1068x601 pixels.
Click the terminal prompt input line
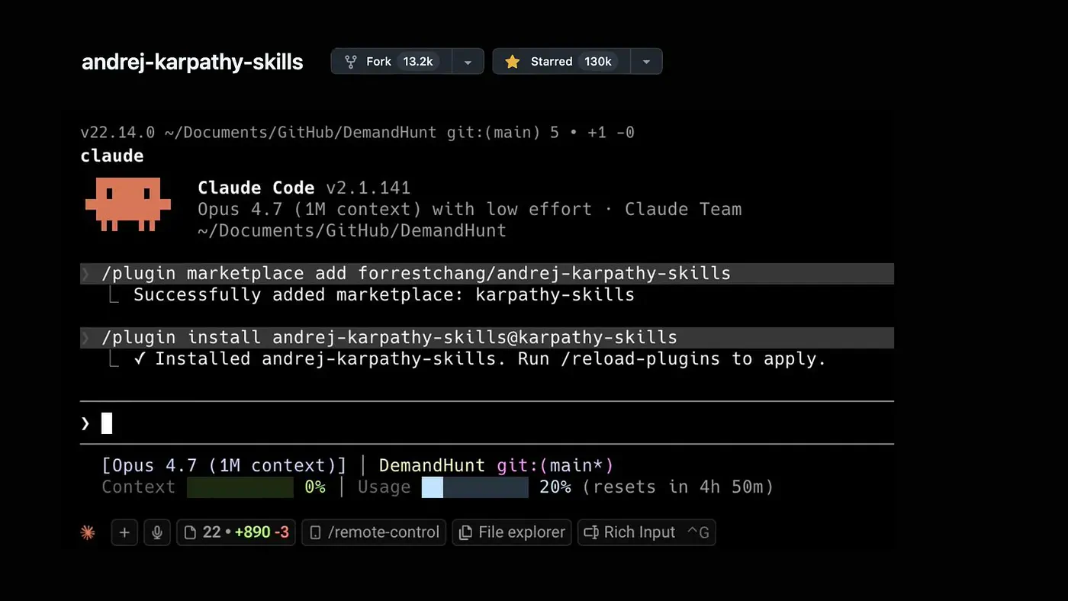487,423
